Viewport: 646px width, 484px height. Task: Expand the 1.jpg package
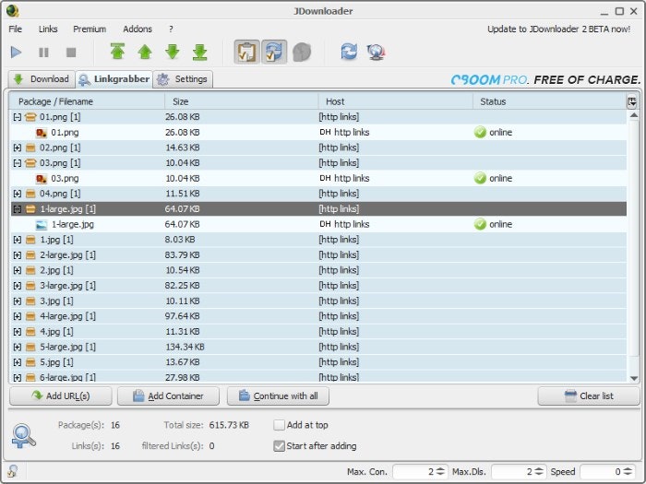(x=17, y=240)
